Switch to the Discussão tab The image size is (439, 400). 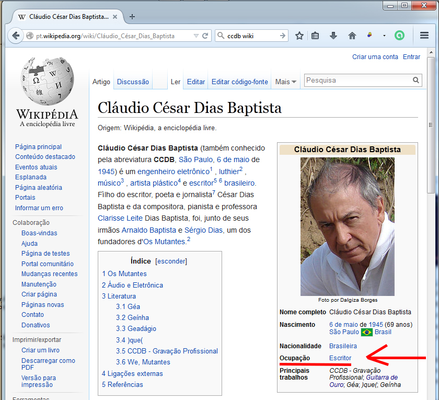tap(133, 82)
